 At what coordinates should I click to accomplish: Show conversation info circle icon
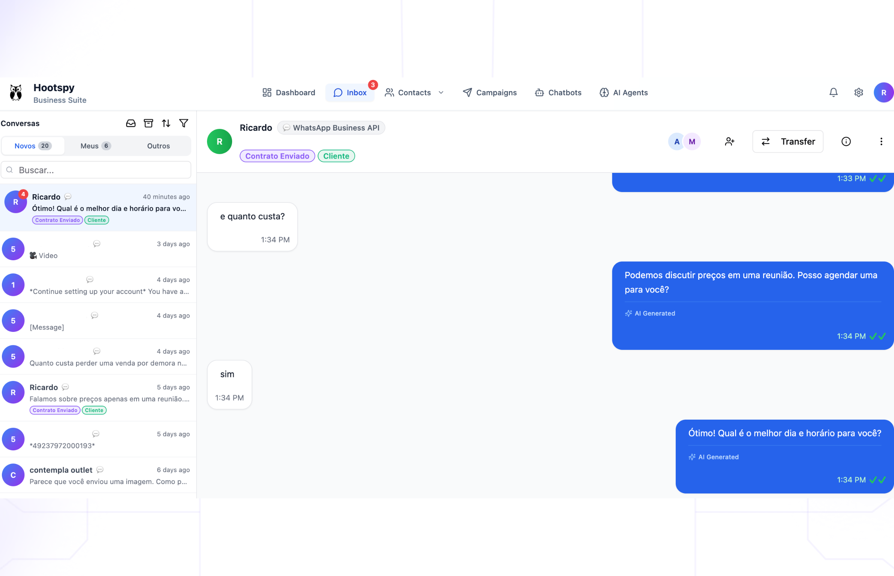846,141
